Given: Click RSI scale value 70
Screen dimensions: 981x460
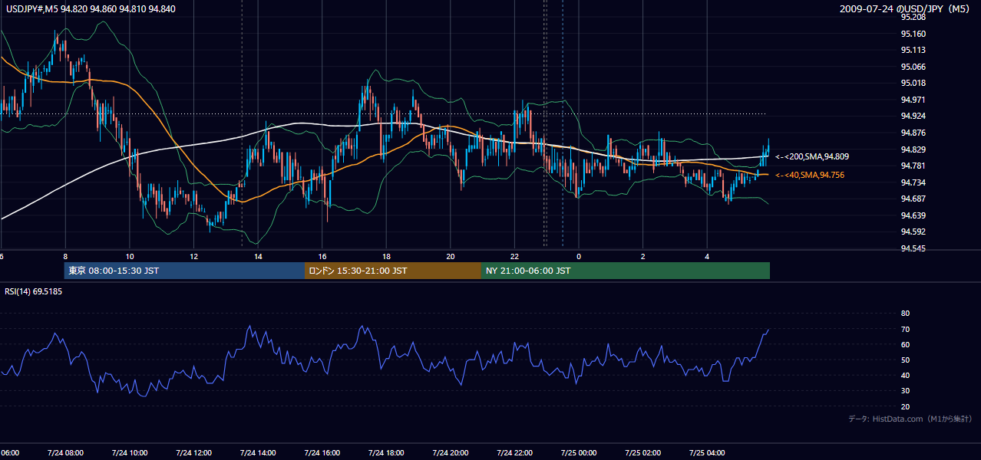Looking at the screenshot, I should coord(905,329).
